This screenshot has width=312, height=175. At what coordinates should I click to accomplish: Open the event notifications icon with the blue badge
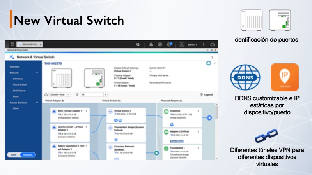[x=169, y=44]
